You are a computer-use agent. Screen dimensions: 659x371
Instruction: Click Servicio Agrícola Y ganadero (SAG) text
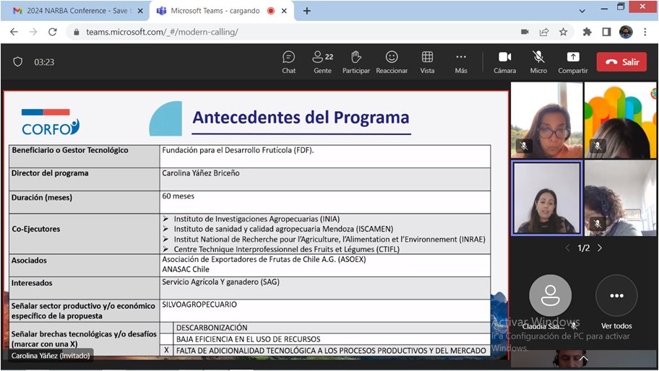[220, 281]
